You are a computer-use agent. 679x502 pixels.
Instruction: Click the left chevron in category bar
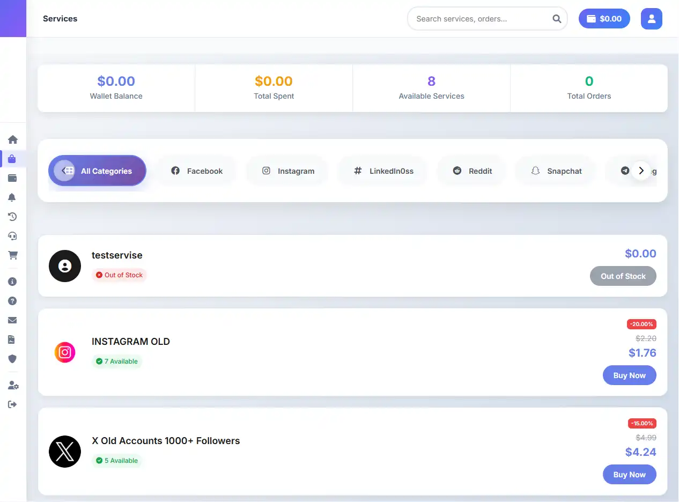(x=63, y=171)
